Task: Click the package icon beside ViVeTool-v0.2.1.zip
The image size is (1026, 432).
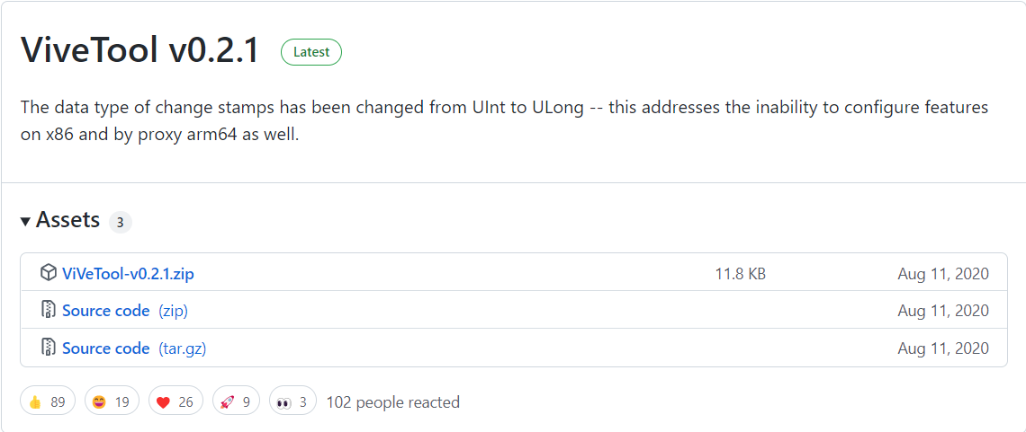Action: click(x=49, y=273)
